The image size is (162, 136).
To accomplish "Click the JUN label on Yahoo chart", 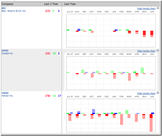I will (x=152, y=97).
